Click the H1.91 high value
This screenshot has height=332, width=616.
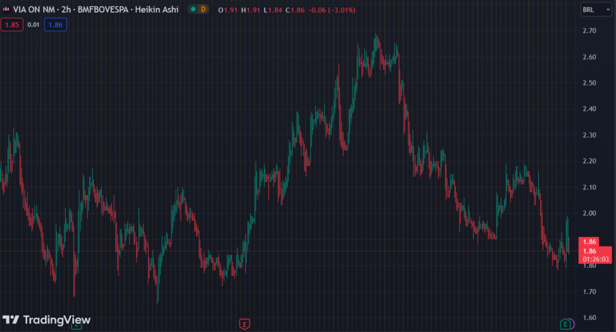point(251,10)
